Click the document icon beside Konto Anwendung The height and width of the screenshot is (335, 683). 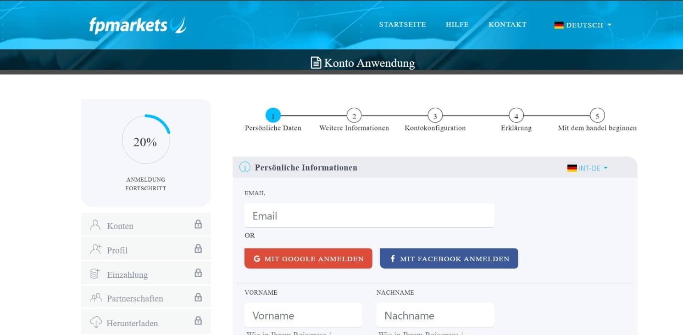click(316, 63)
